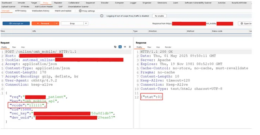Image resolution: width=260 pixels, height=135 pixels.
Task: Switch to the Intruder tab
Action: pos(21,3)
